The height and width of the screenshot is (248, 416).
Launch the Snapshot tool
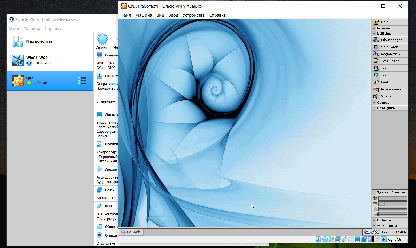[390, 96]
